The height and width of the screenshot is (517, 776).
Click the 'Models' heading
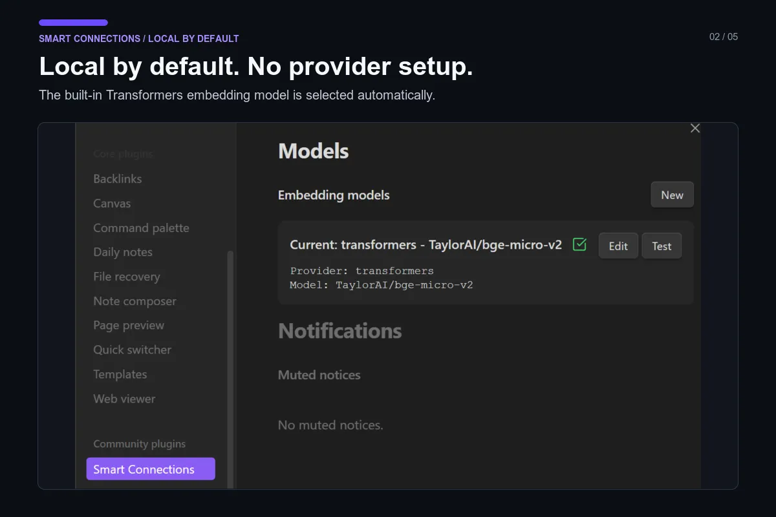(x=313, y=151)
